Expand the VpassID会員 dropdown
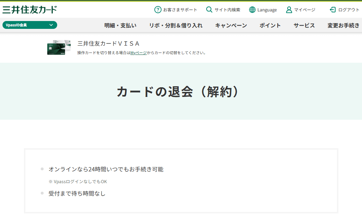362x217 pixels. [30, 25]
